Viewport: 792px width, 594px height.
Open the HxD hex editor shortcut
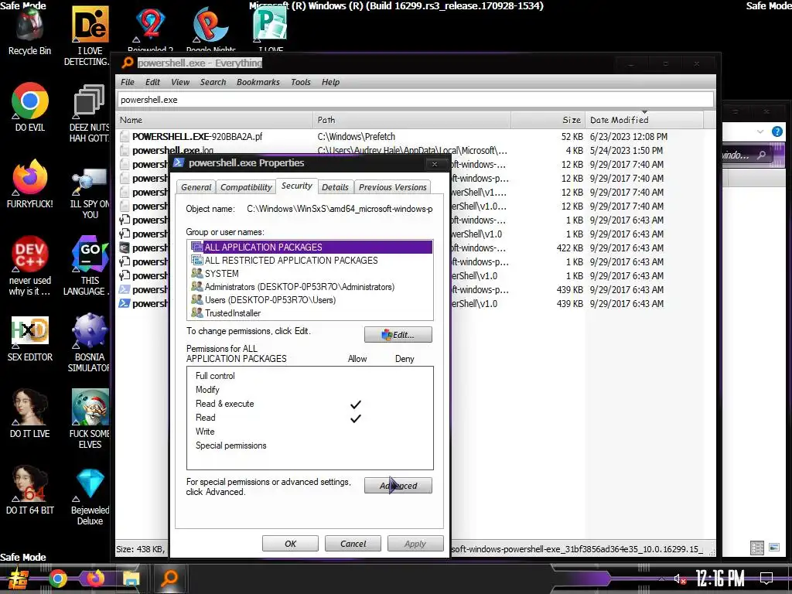click(x=30, y=339)
